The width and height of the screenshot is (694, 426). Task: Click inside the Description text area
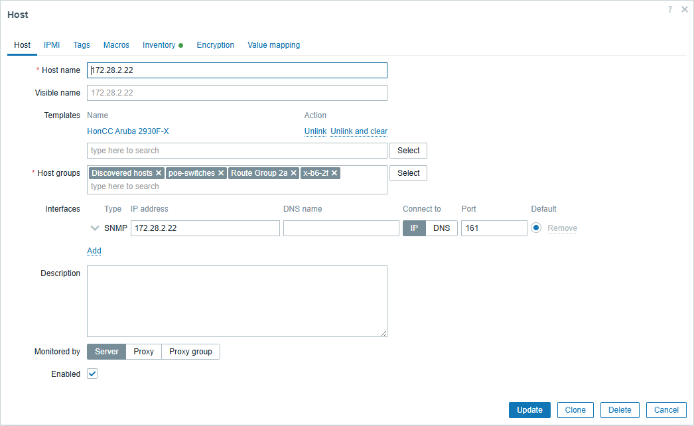coord(238,301)
